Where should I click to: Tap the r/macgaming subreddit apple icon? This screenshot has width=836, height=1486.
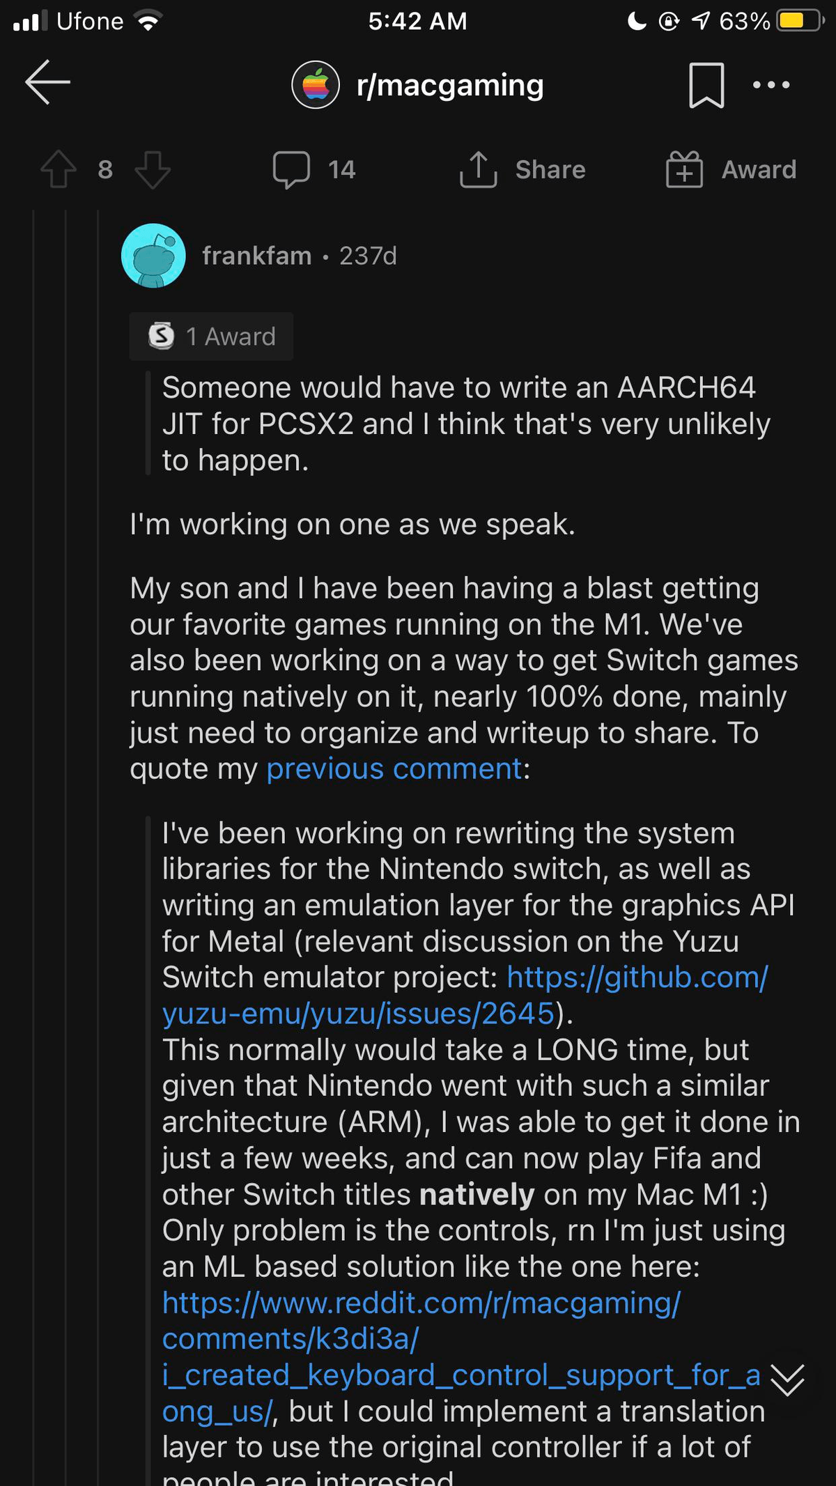(x=315, y=84)
